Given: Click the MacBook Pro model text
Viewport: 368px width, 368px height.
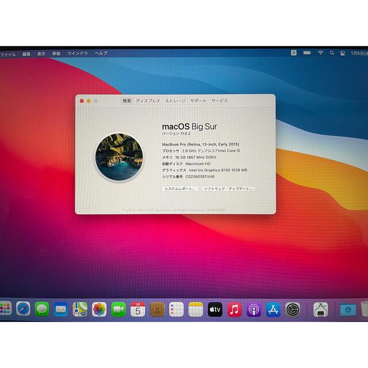Looking at the screenshot, I should (x=201, y=144).
